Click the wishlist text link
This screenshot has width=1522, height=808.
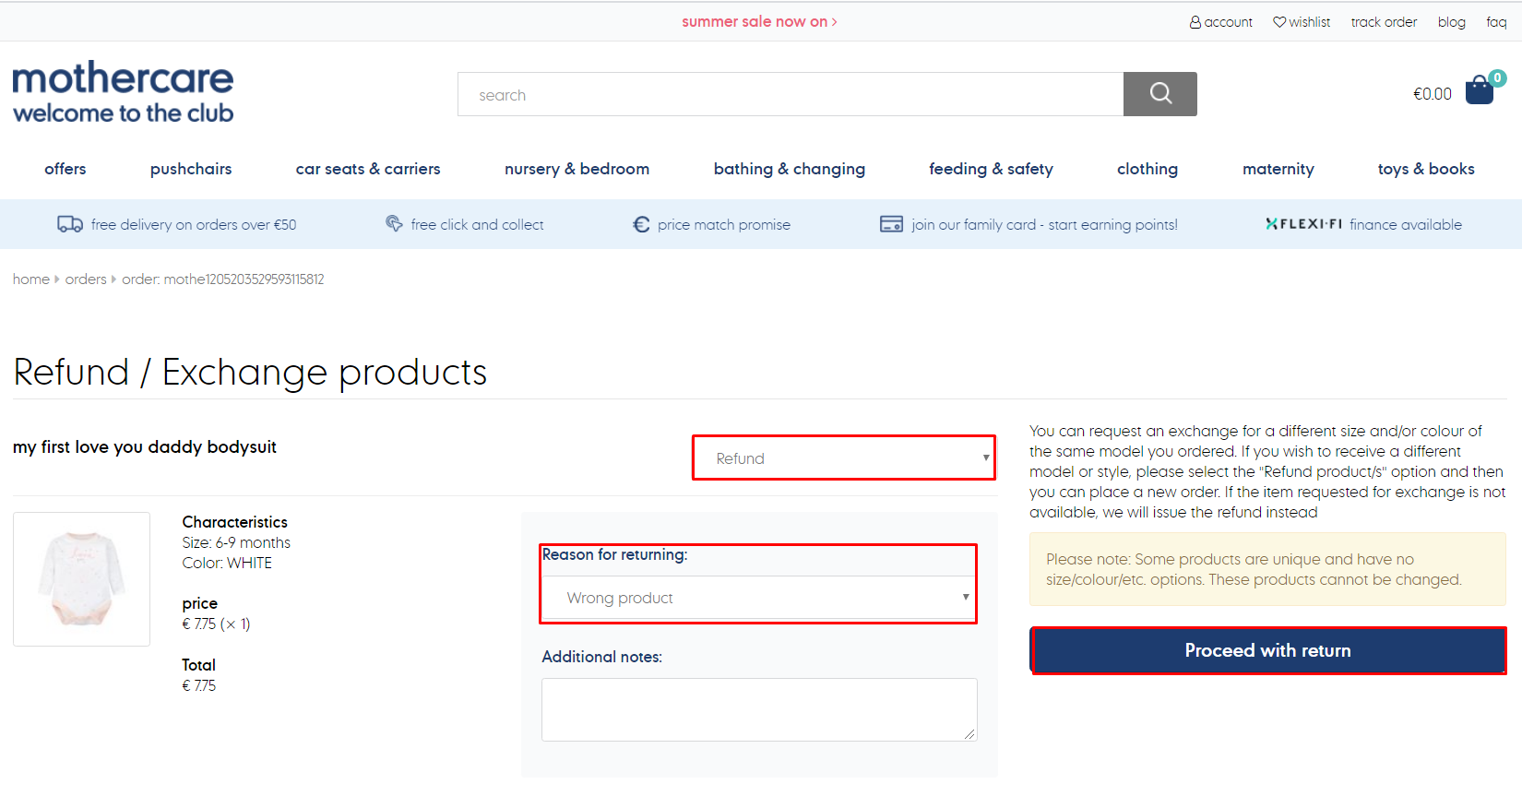point(1310,22)
